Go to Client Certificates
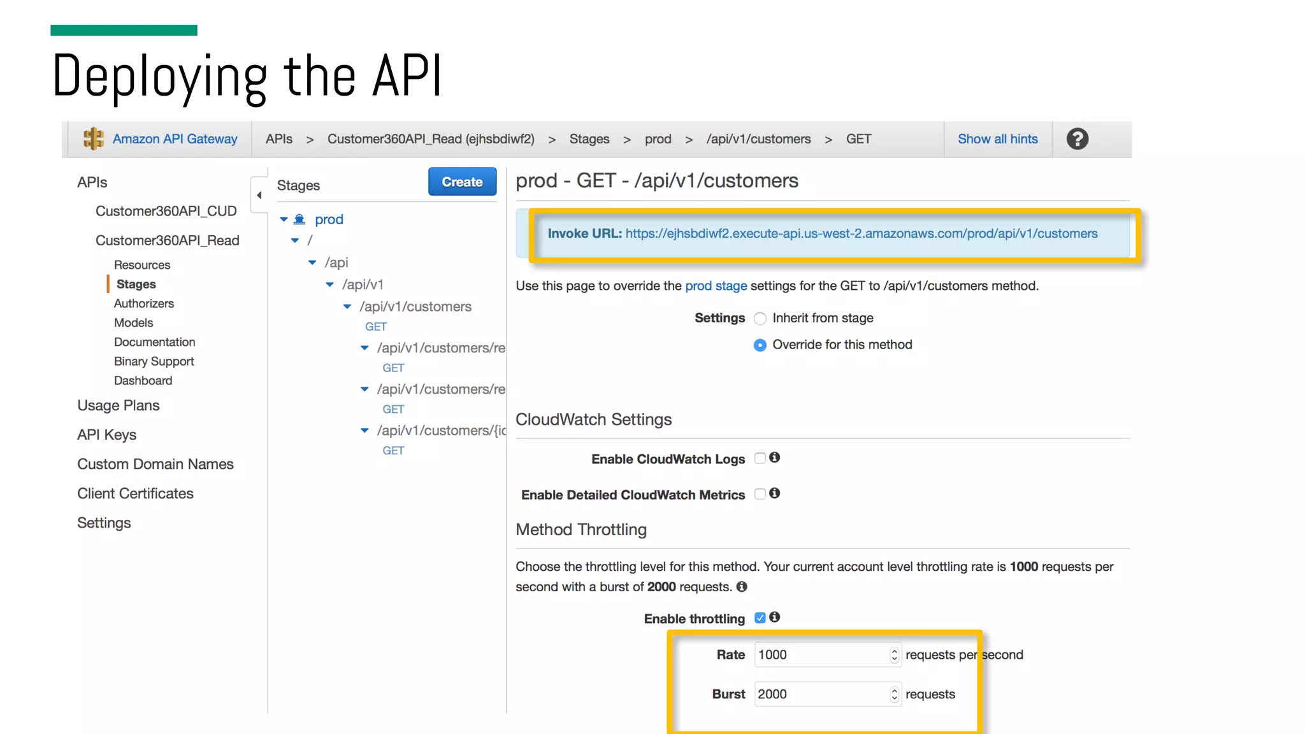 click(x=135, y=493)
